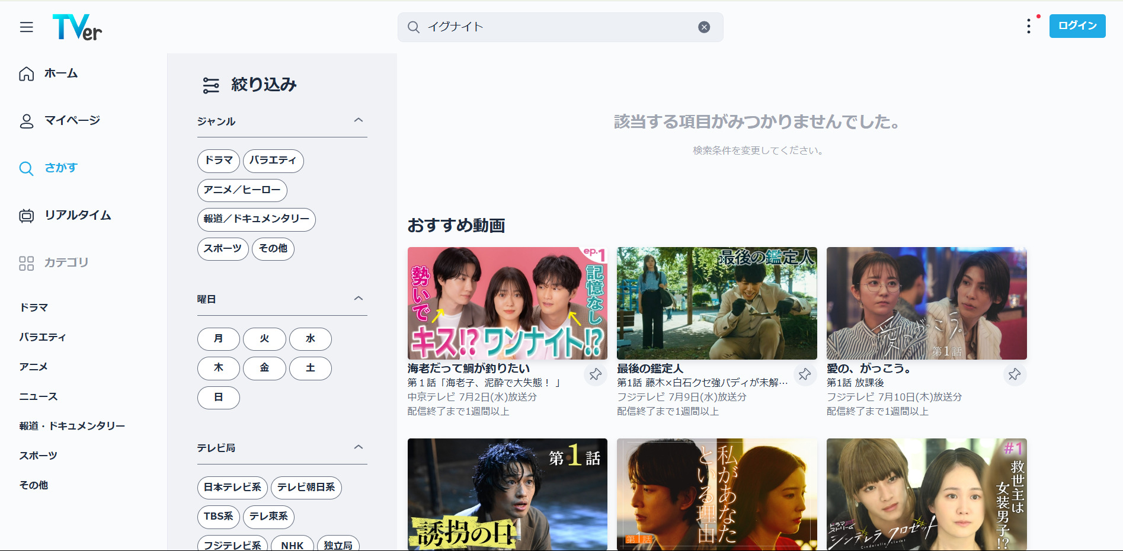This screenshot has height=551, width=1123.
Task: Toggle the 水 weekday filter
Action: coord(311,339)
